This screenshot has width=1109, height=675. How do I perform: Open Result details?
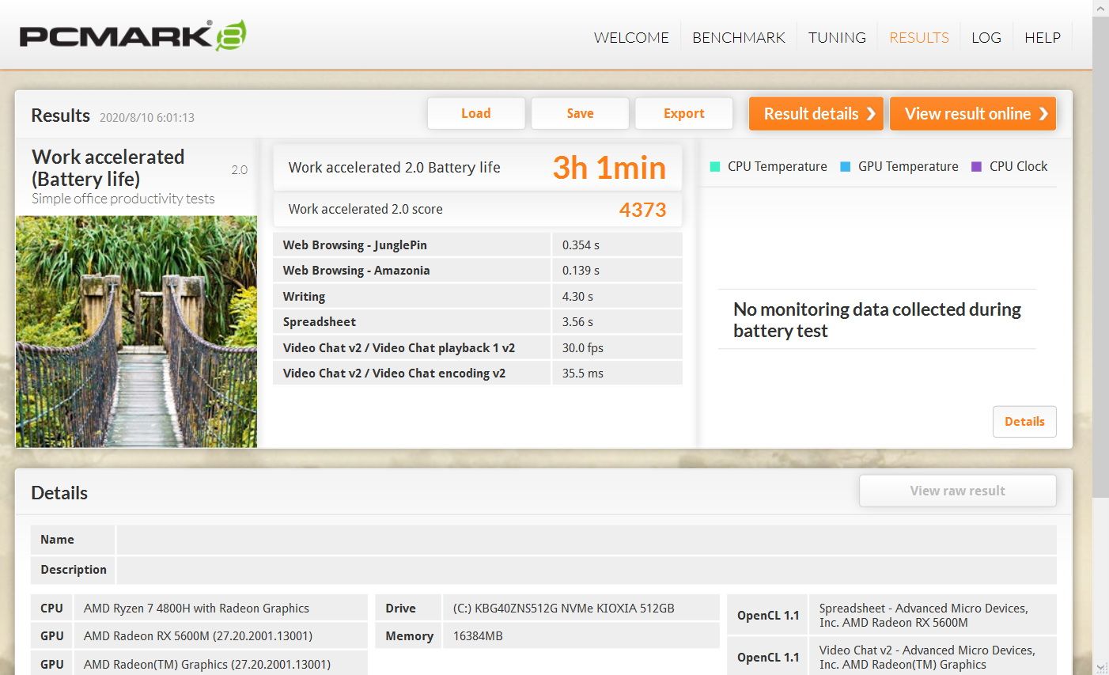click(816, 113)
